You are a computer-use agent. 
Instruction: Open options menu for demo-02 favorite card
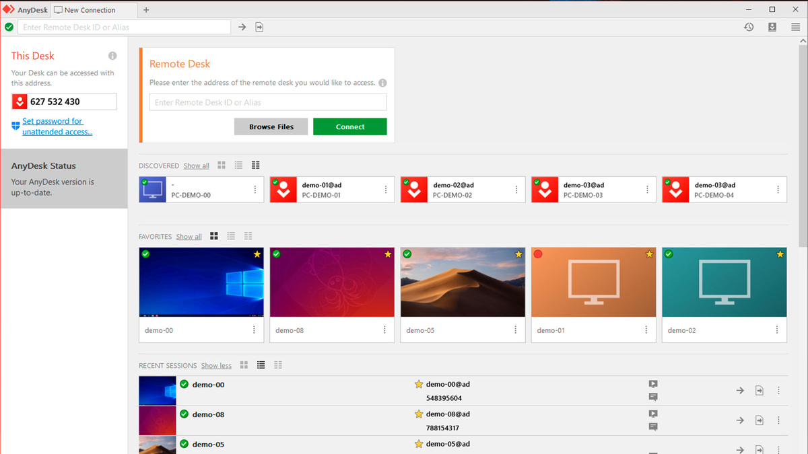point(776,330)
